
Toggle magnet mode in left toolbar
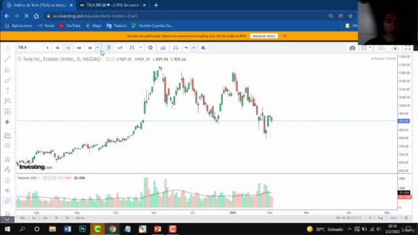pos(7,159)
